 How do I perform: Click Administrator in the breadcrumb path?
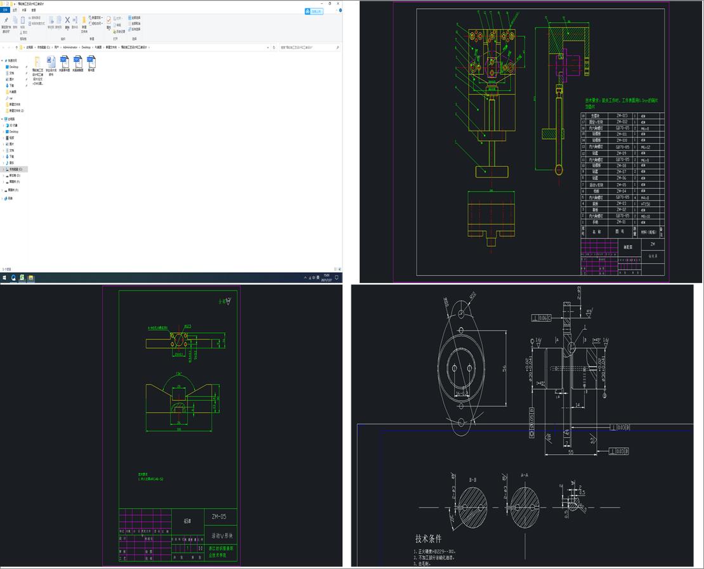(70, 47)
